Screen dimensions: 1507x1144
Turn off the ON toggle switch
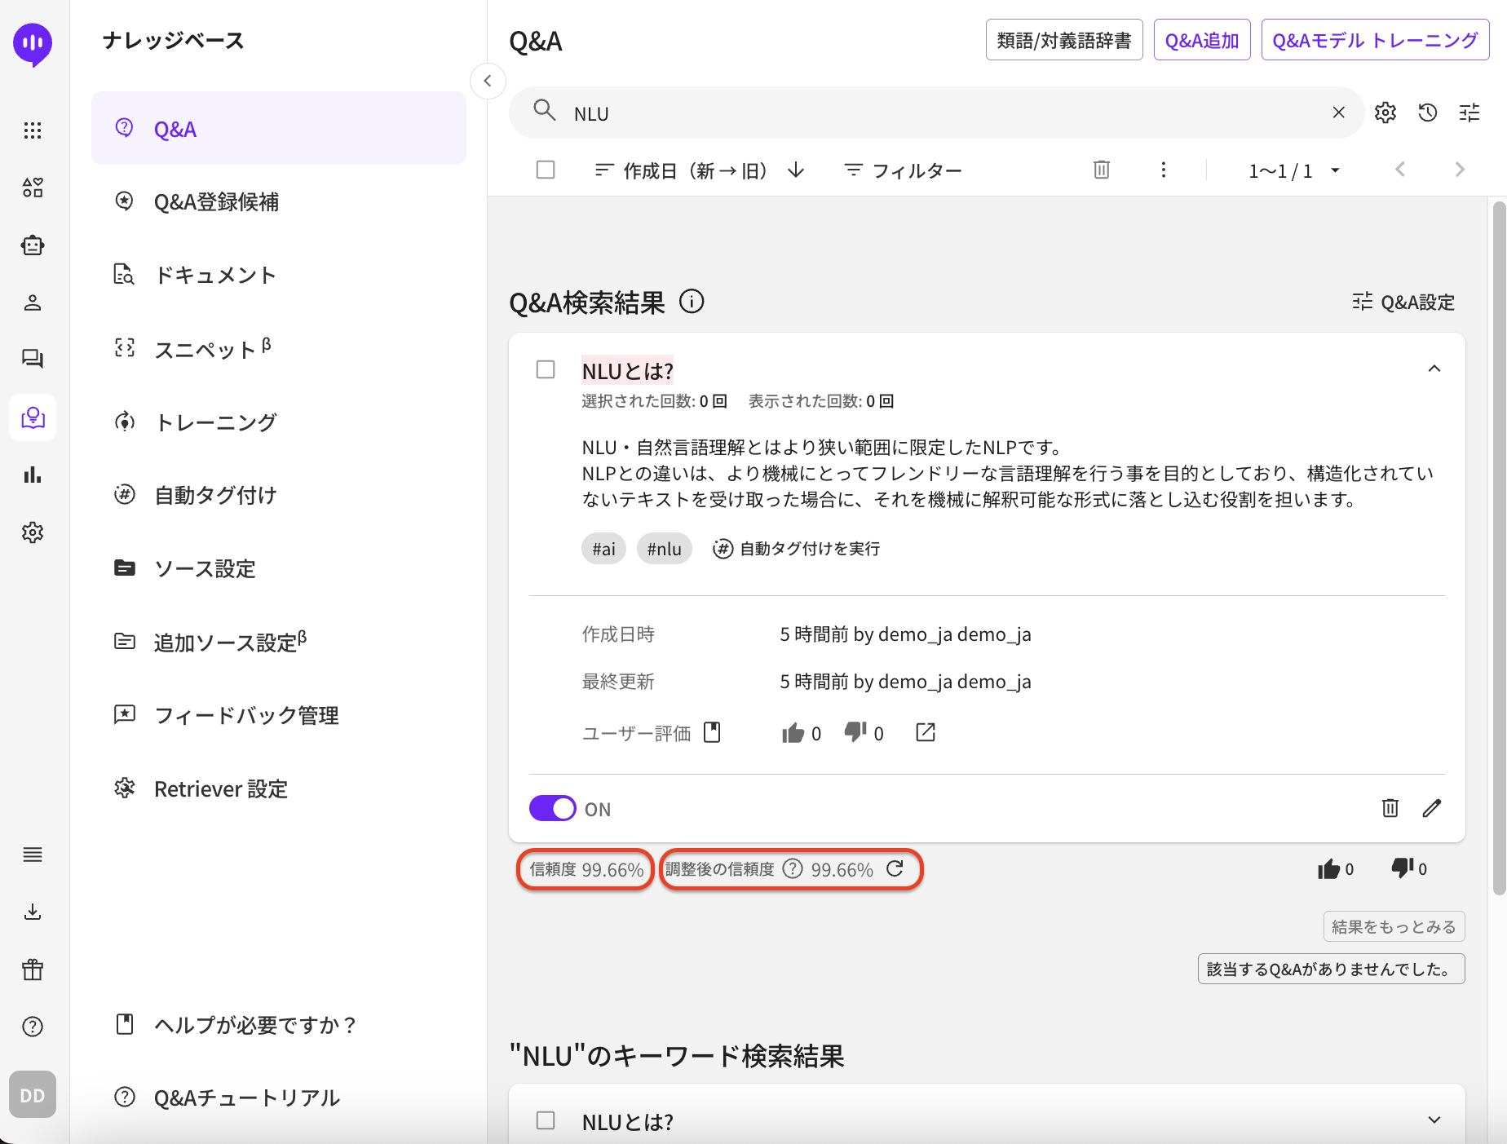552,808
